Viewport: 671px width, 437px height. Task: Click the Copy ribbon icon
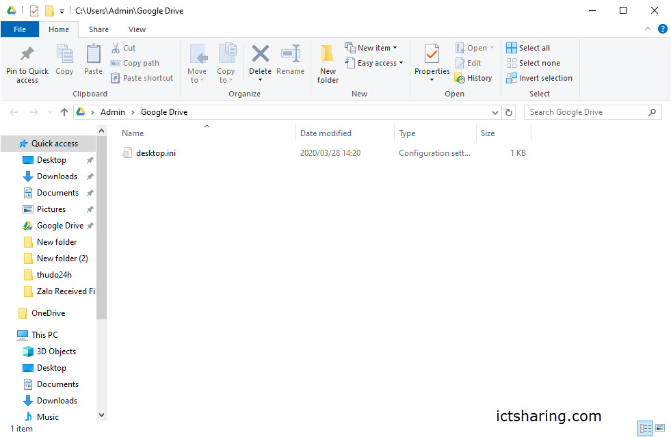(x=64, y=54)
